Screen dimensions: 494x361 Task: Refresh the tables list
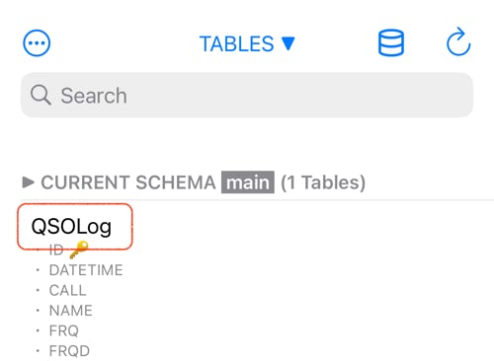458,42
